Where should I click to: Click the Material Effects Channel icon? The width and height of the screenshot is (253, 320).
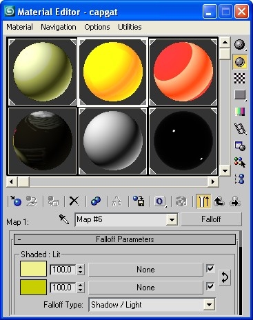pyautogui.click(x=160, y=201)
